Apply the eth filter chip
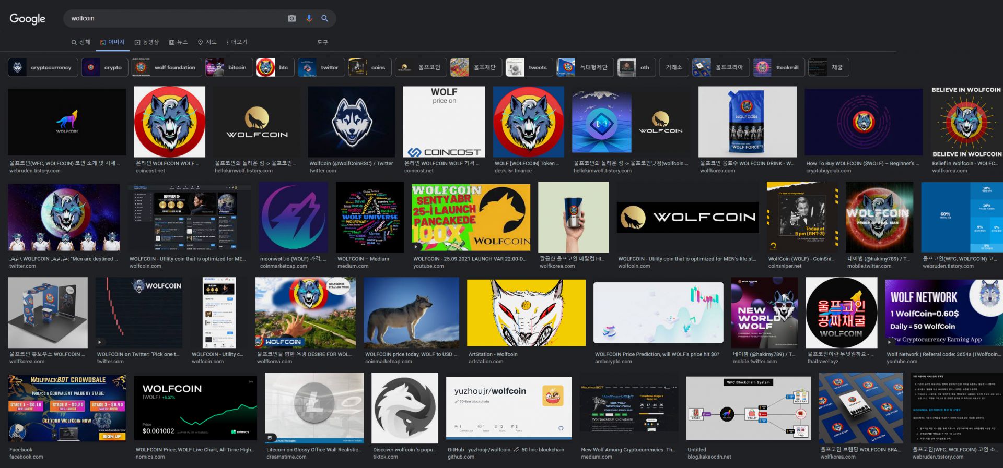 pyautogui.click(x=636, y=67)
